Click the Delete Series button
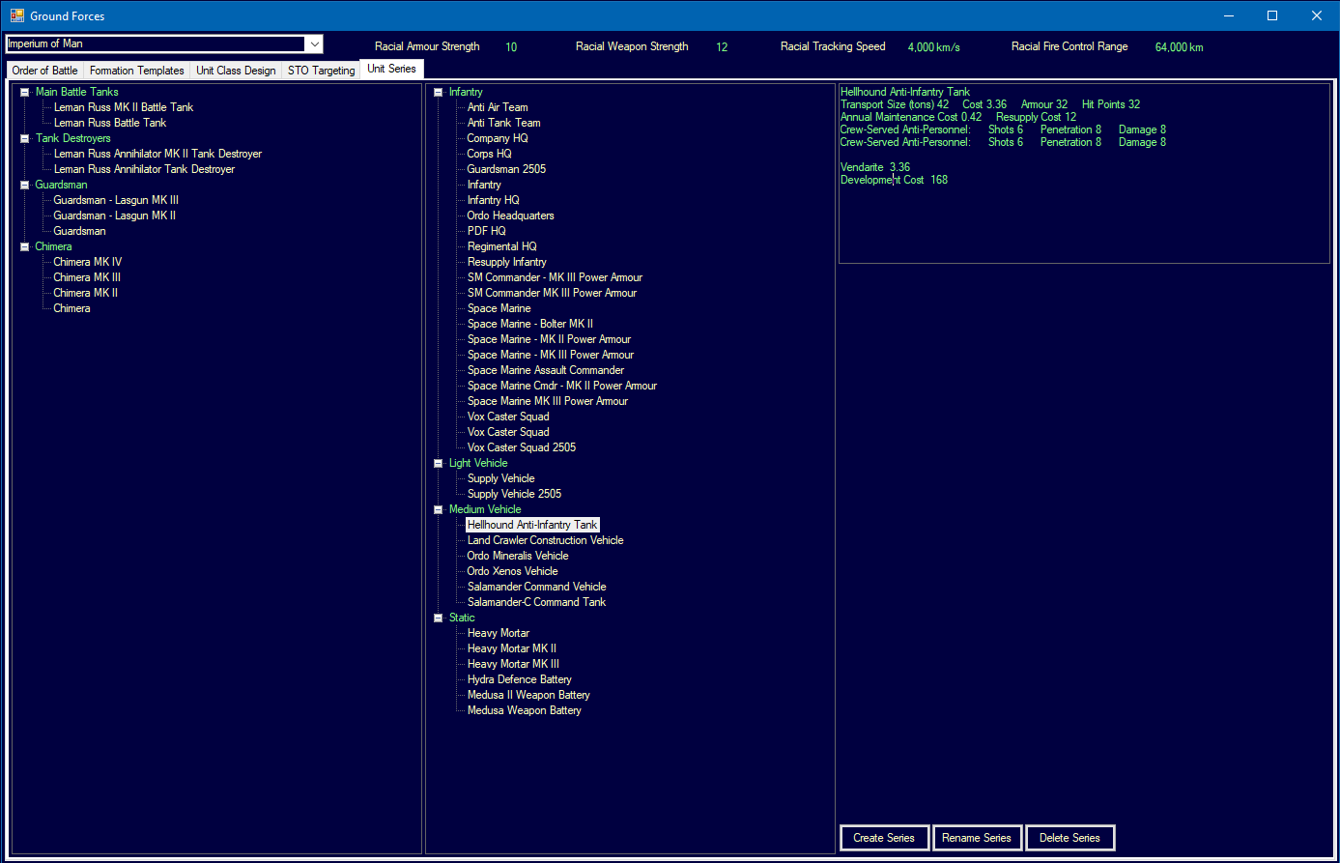The width and height of the screenshot is (1340, 863). 1069,838
